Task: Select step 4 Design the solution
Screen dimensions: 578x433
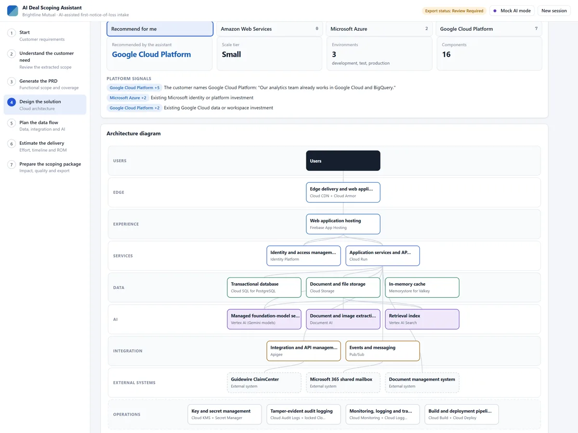Action: click(45, 105)
